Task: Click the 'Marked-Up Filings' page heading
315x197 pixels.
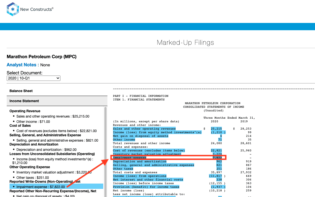Action: [185, 43]
